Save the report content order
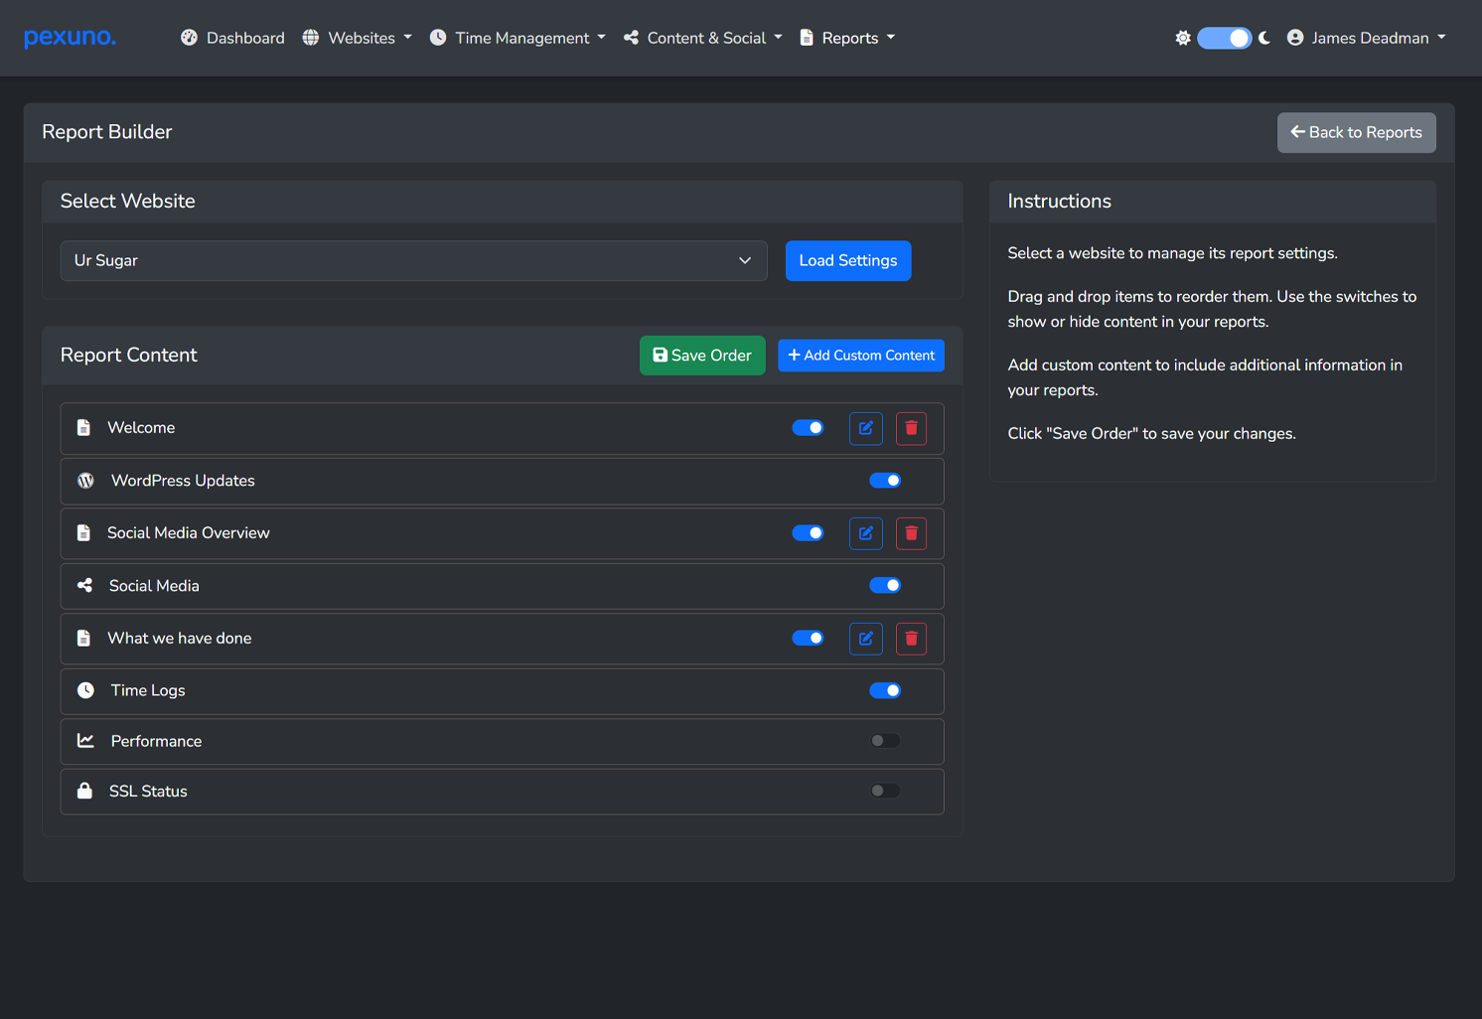1482x1019 pixels. coord(702,356)
